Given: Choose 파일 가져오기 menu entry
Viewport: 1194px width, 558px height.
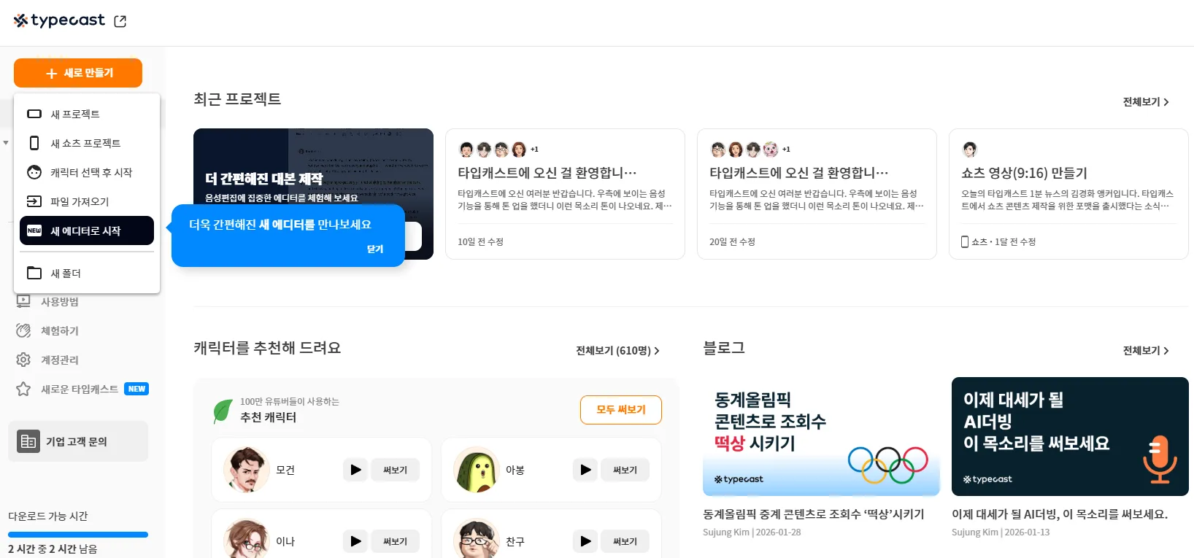Looking at the screenshot, I should tap(87, 201).
